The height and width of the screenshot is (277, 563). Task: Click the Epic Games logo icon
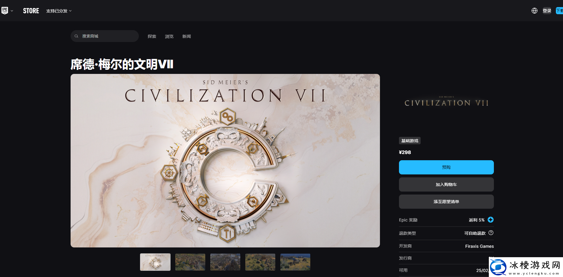pos(5,11)
